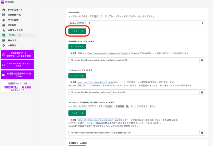Click the tag icon beside プラン設定

(4, 20)
